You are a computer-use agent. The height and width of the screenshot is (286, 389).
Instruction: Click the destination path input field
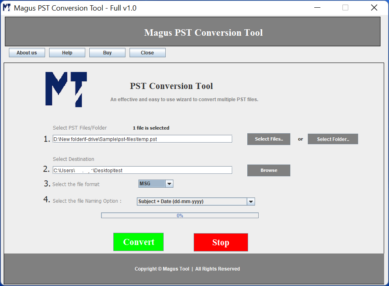click(x=143, y=170)
